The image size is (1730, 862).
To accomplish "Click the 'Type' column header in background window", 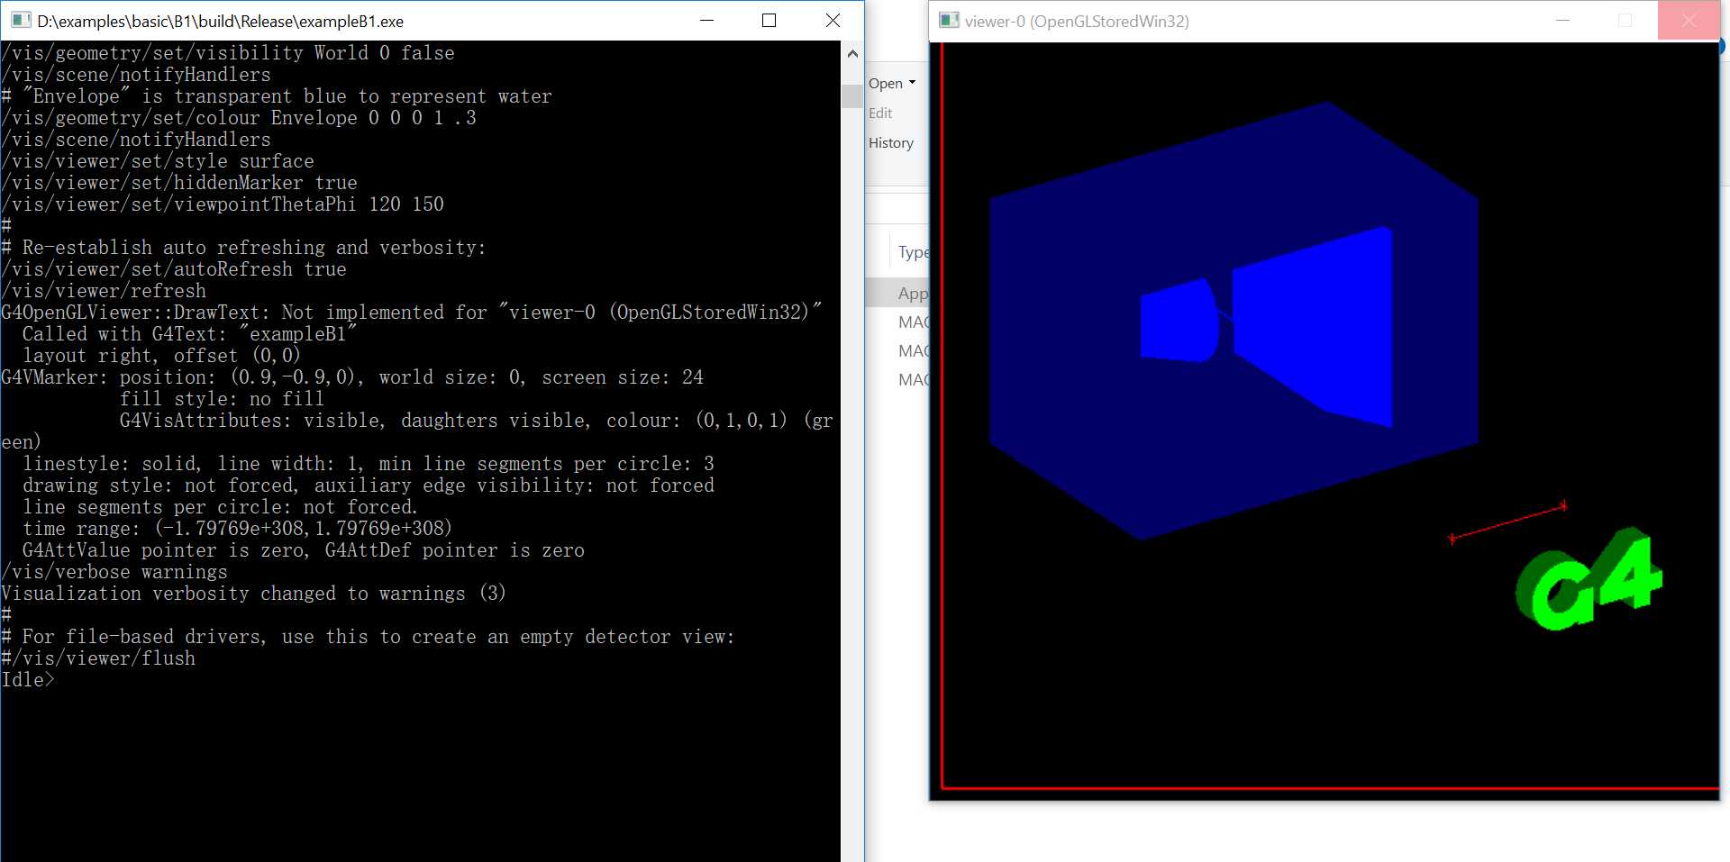I will (912, 252).
